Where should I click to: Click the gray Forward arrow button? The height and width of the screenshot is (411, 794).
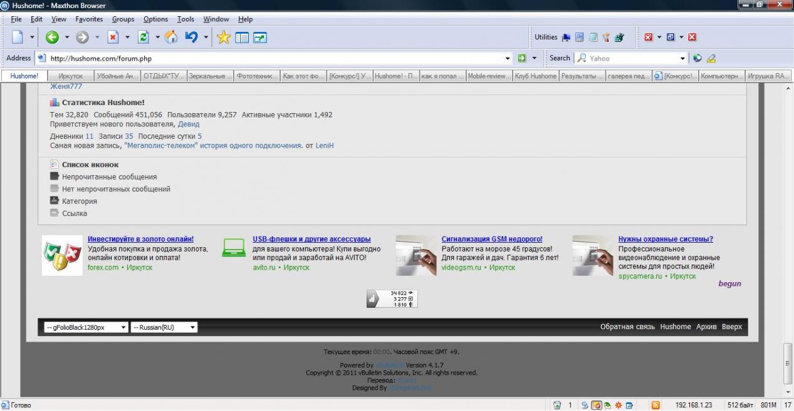point(83,38)
